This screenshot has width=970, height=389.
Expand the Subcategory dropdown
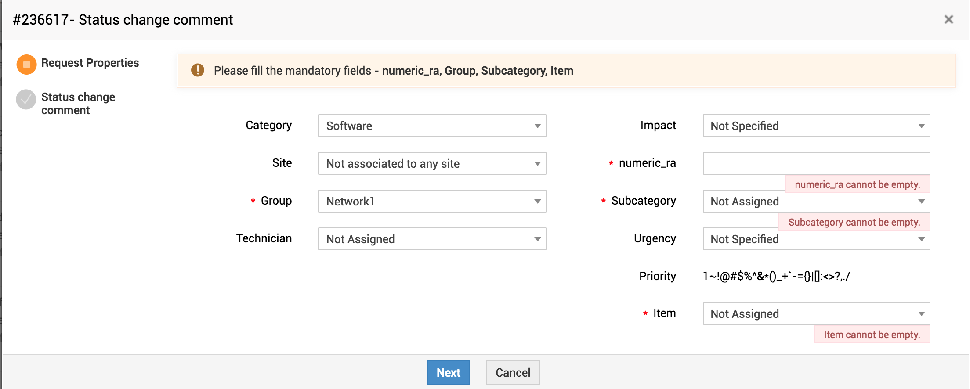[816, 202]
